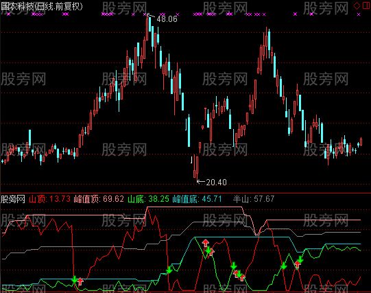Click the red diamond icon at top right

pyautogui.click(x=357, y=6)
